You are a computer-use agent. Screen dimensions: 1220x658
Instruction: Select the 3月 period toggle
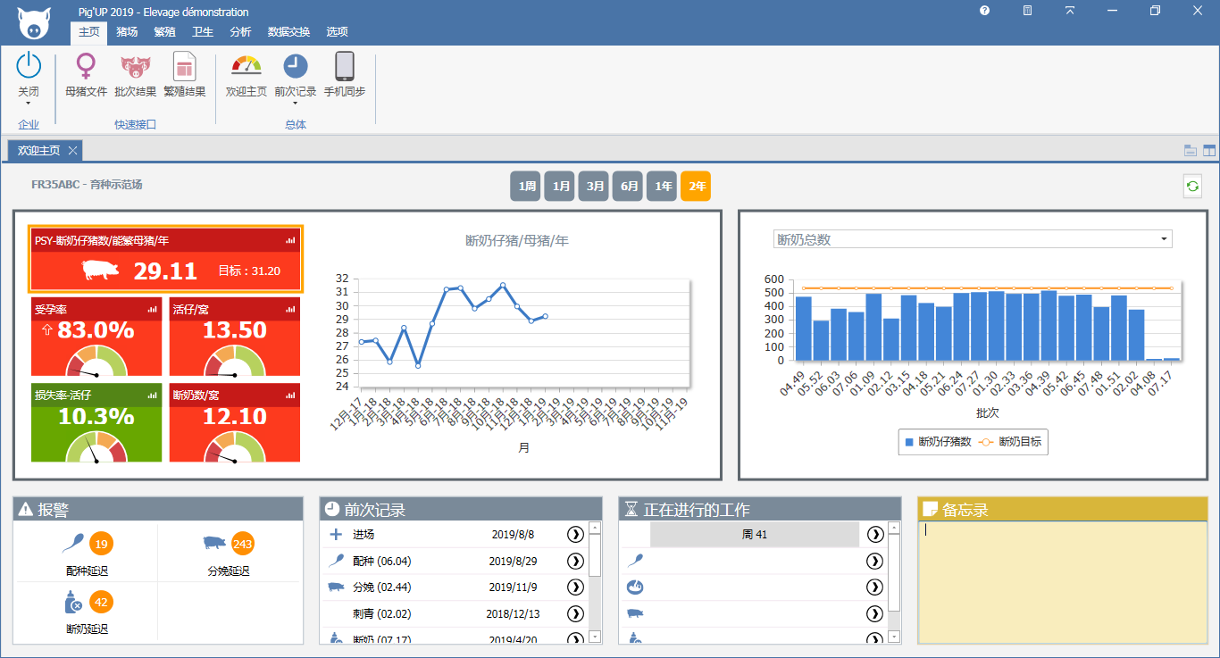[594, 186]
